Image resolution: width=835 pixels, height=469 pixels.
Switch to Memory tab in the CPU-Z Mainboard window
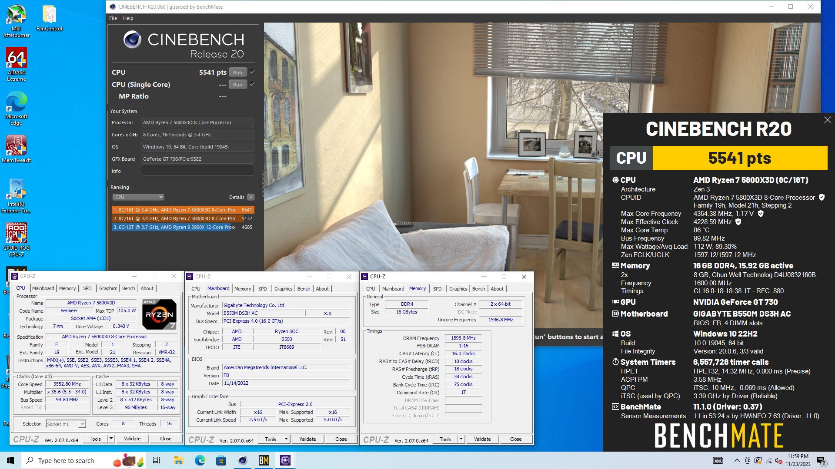pos(243,289)
